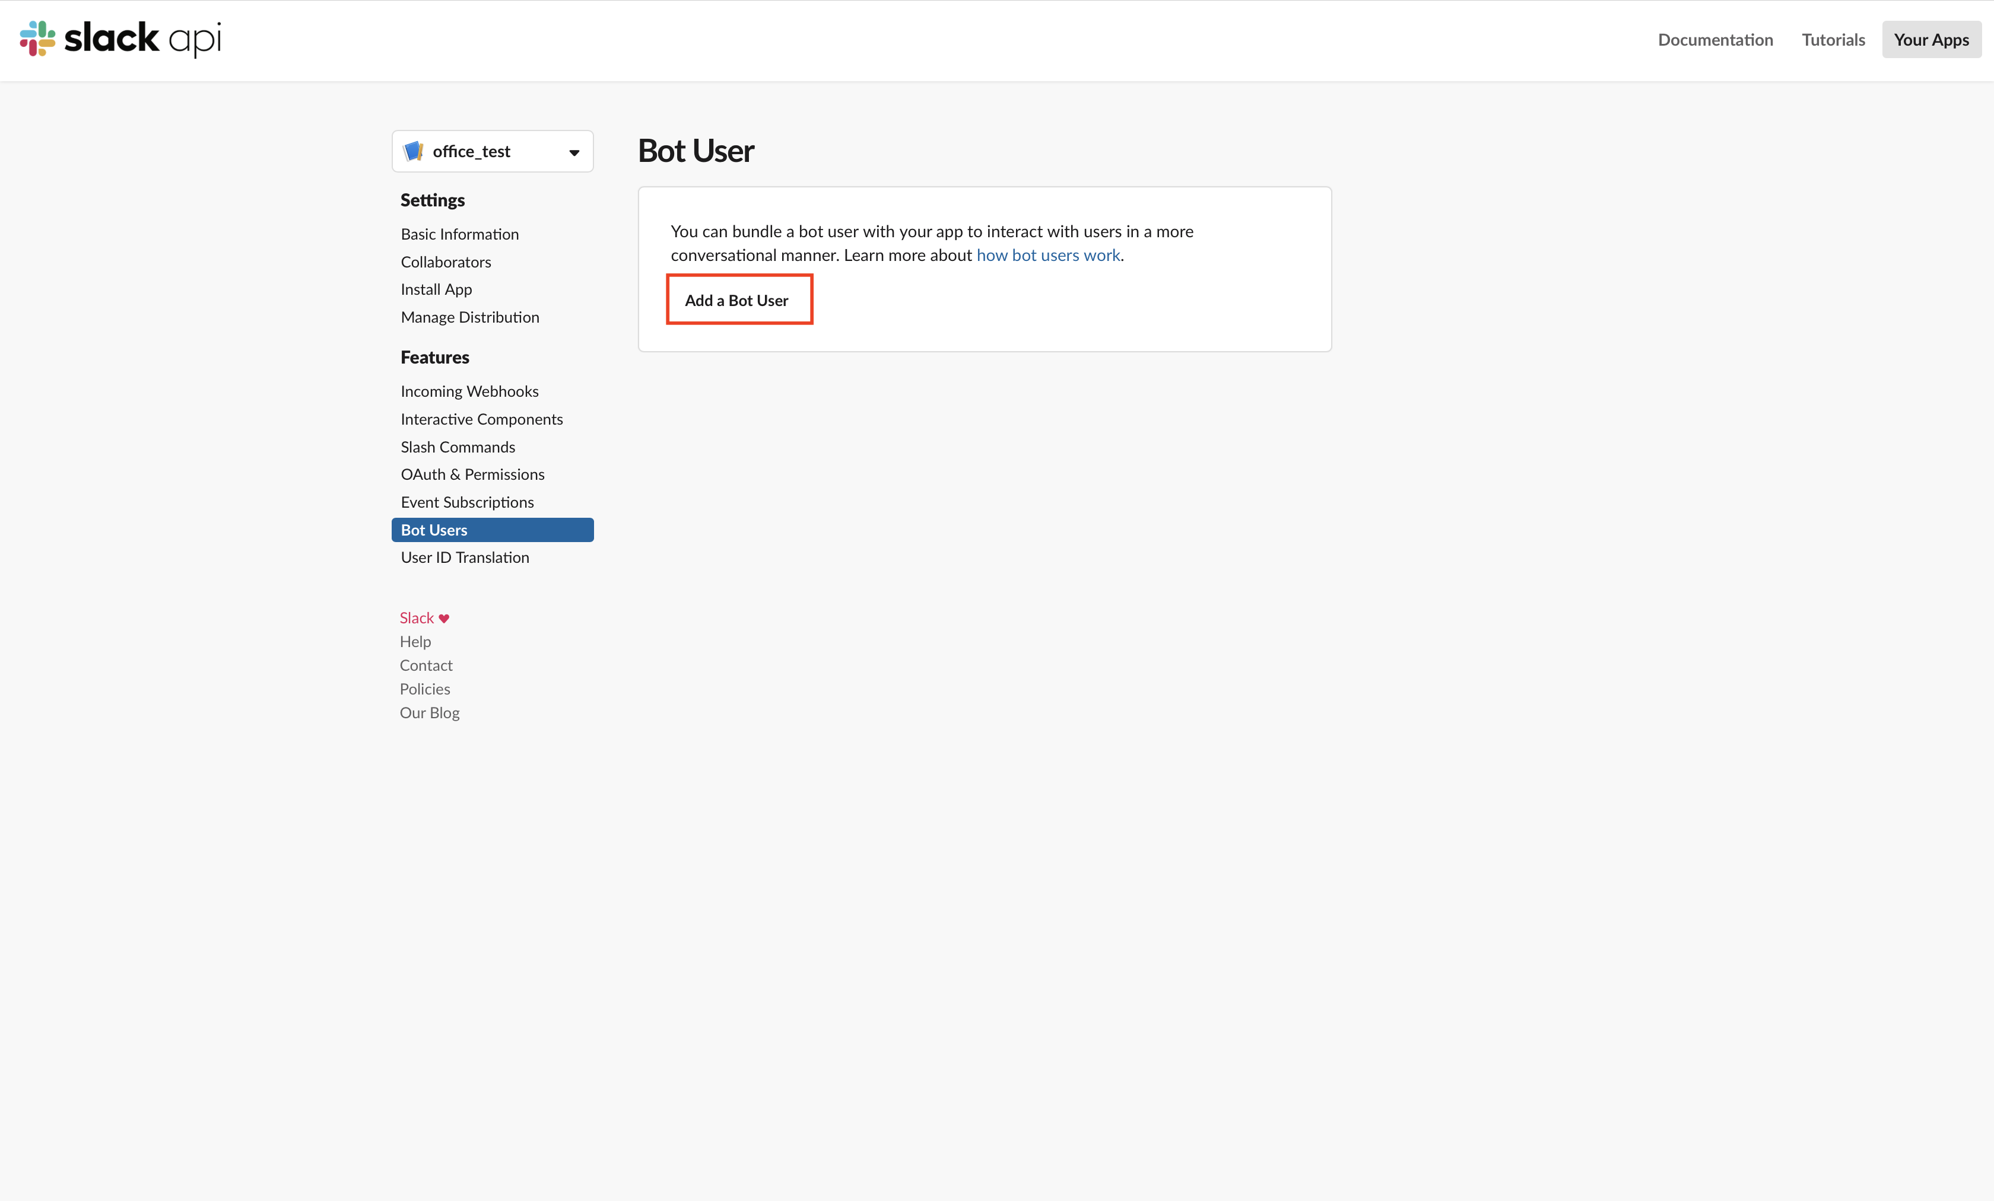The image size is (1994, 1201).
Task: Open Manage Distribution settings
Action: tap(470, 317)
